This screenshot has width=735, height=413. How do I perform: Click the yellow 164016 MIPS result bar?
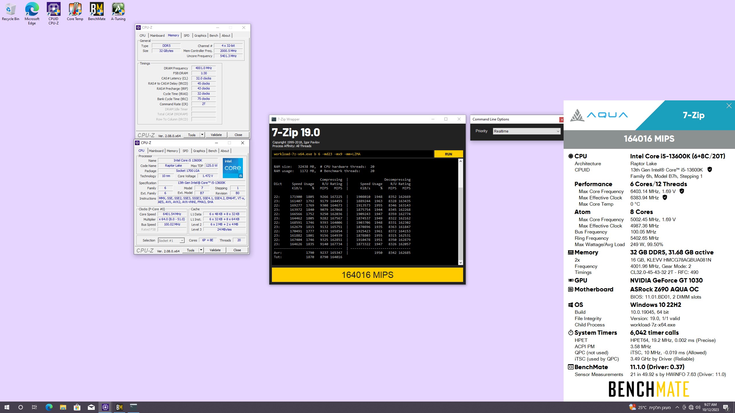367,275
